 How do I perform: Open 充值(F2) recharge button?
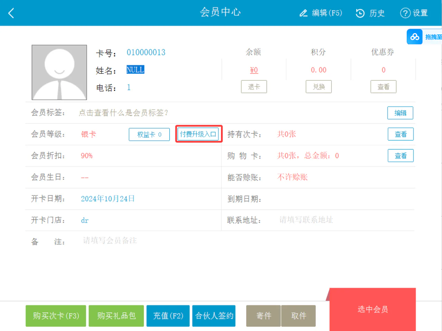click(x=168, y=316)
